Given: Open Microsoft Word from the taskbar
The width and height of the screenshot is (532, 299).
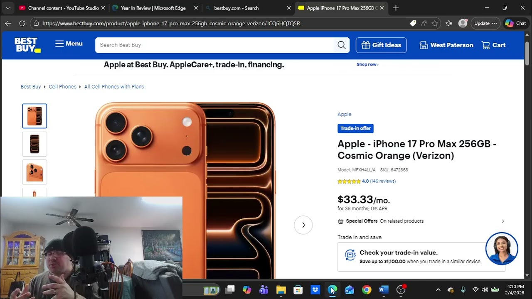Looking at the screenshot, I should [384, 290].
